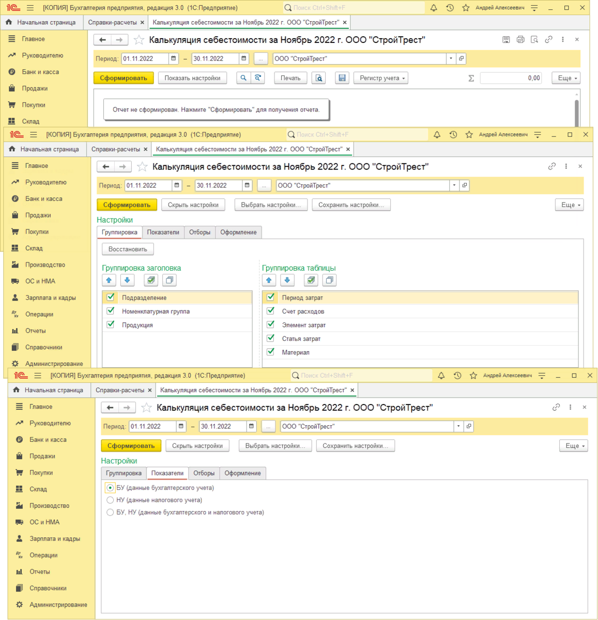Open print preview icon next to Печать button

pos(319,78)
